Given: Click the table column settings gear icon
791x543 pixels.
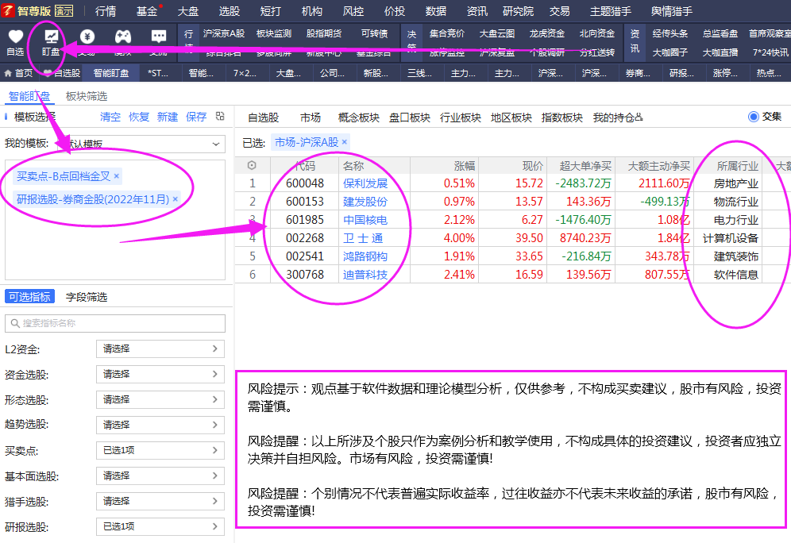Looking at the screenshot, I should pyautogui.click(x=252, y=165).
